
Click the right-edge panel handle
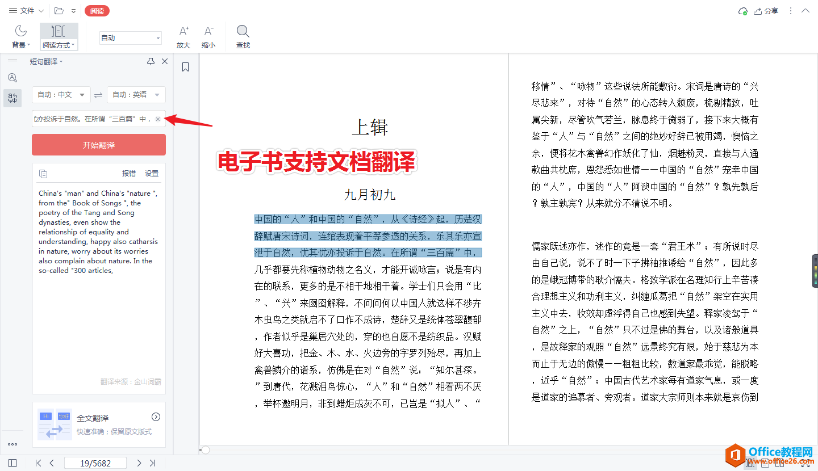pyautogui.click(x=815, y=270)
